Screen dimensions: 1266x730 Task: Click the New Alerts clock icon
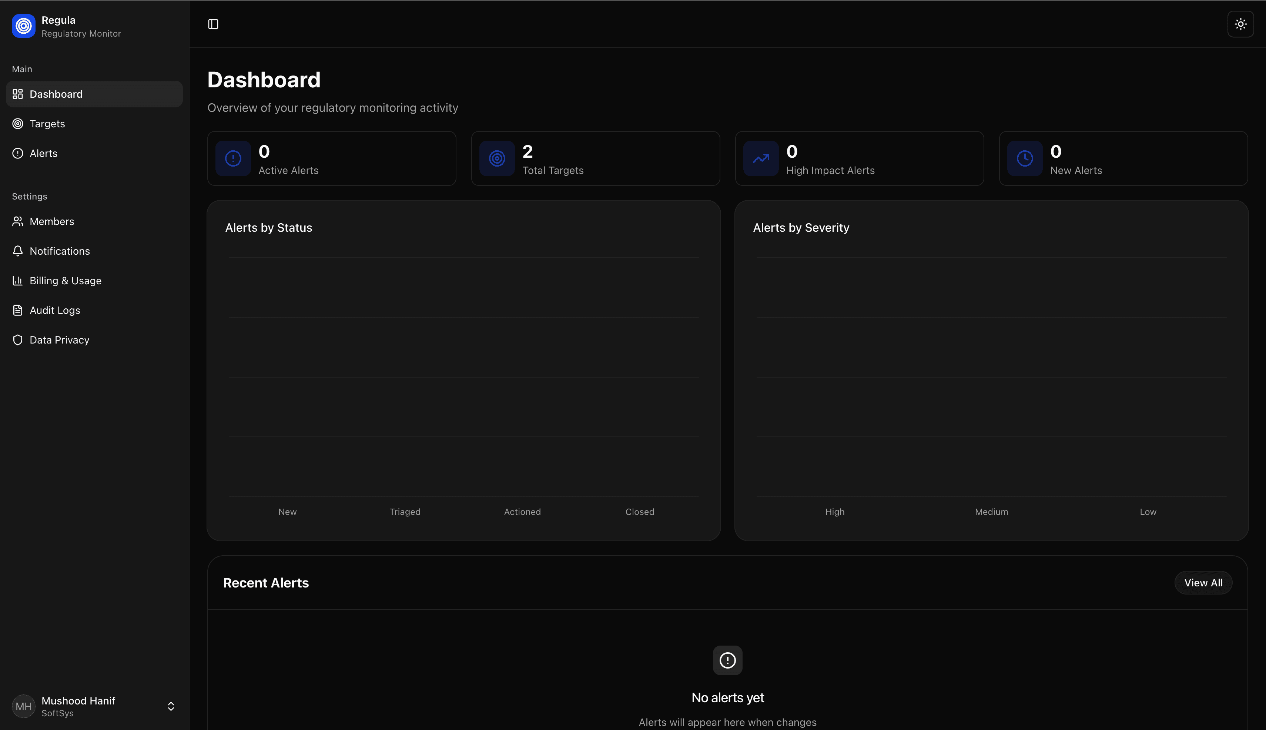1024,158
